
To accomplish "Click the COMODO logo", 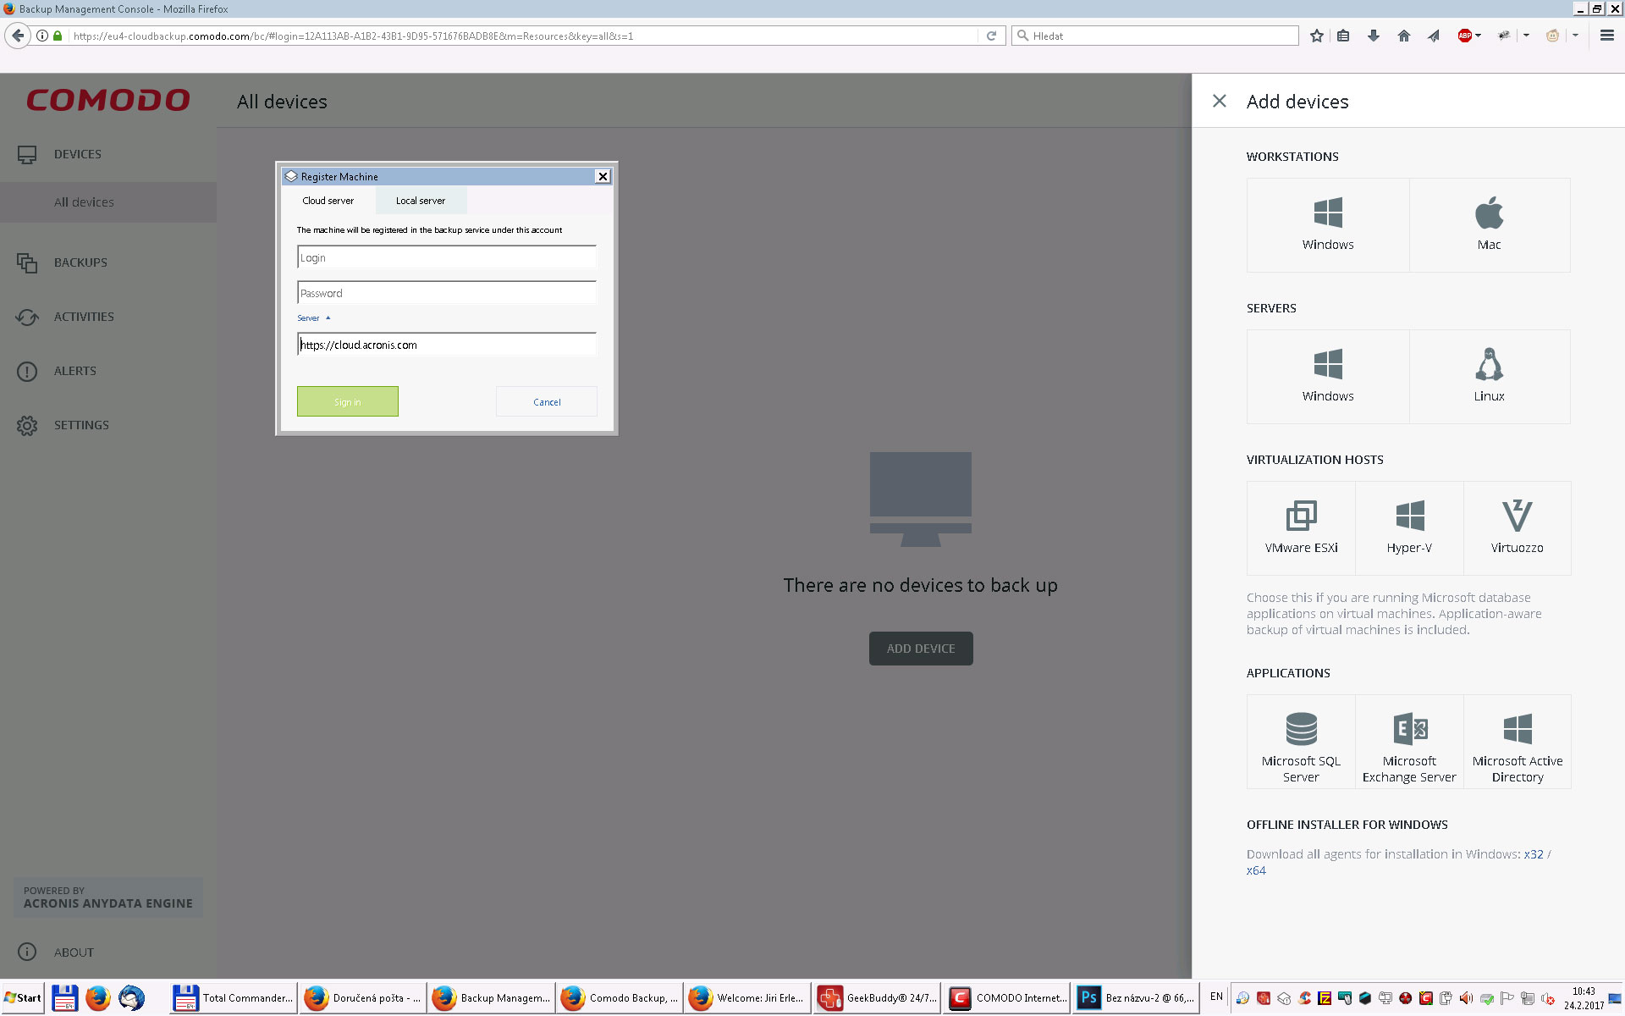I will click(108, 101).
